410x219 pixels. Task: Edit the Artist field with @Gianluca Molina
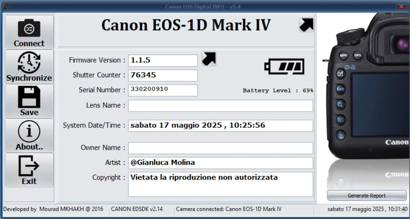click(221, 163)
